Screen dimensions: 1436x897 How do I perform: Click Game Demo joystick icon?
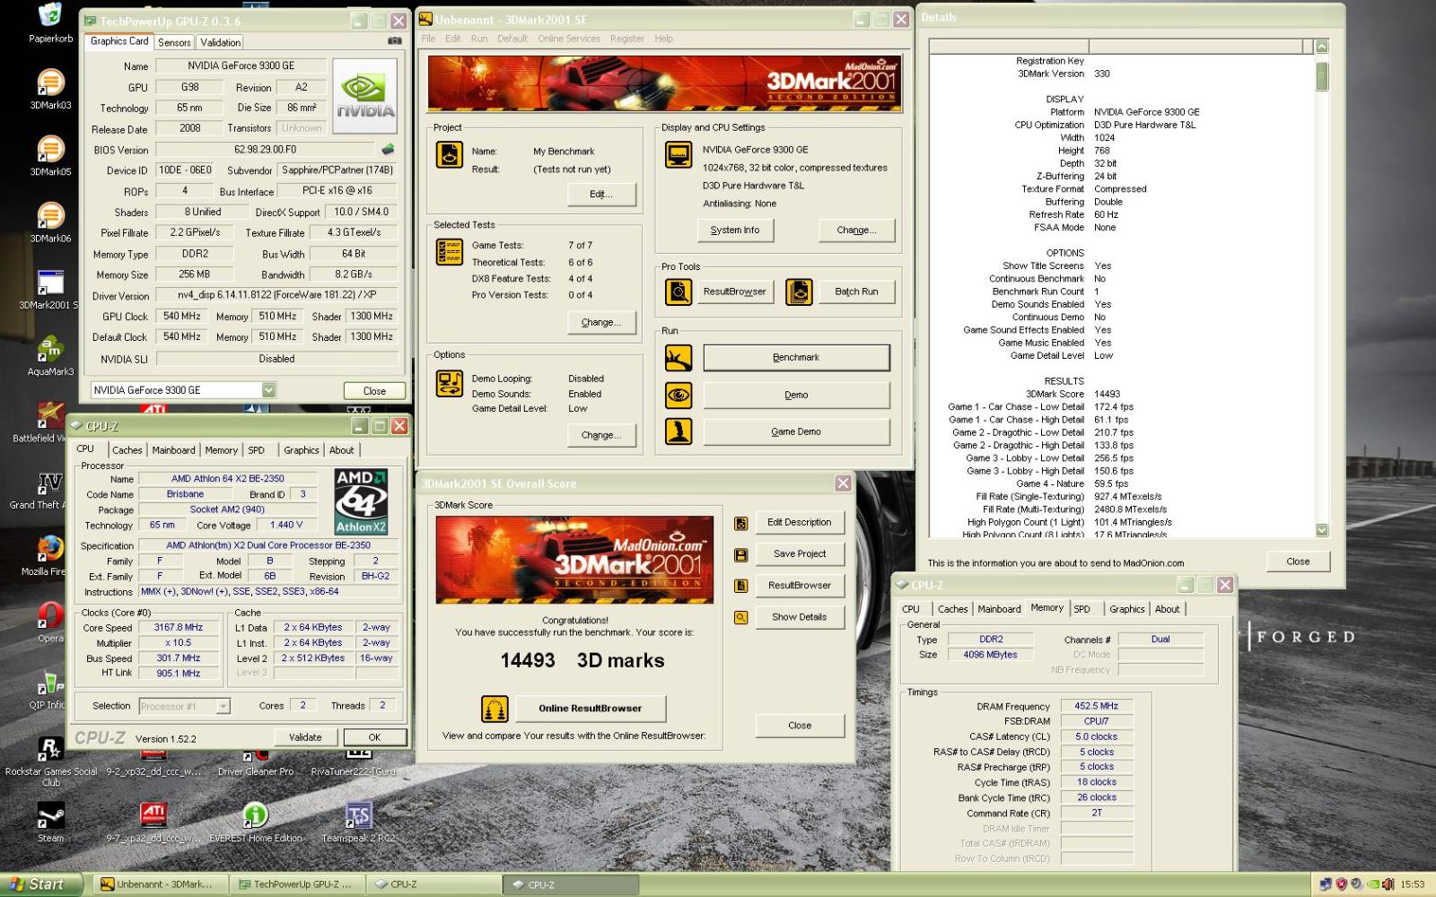[679, 431]
